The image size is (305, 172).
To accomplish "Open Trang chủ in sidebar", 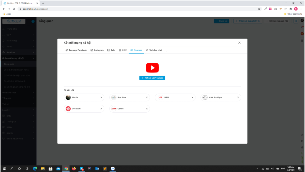I will (18, 29).
